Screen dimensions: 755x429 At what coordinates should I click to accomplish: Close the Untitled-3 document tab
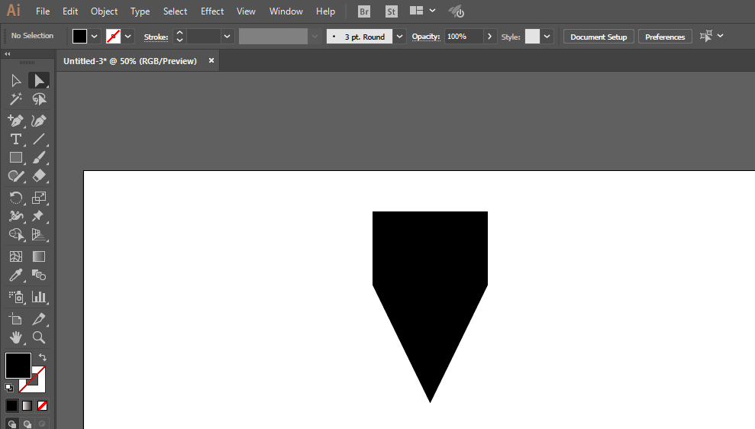(211, 60)
